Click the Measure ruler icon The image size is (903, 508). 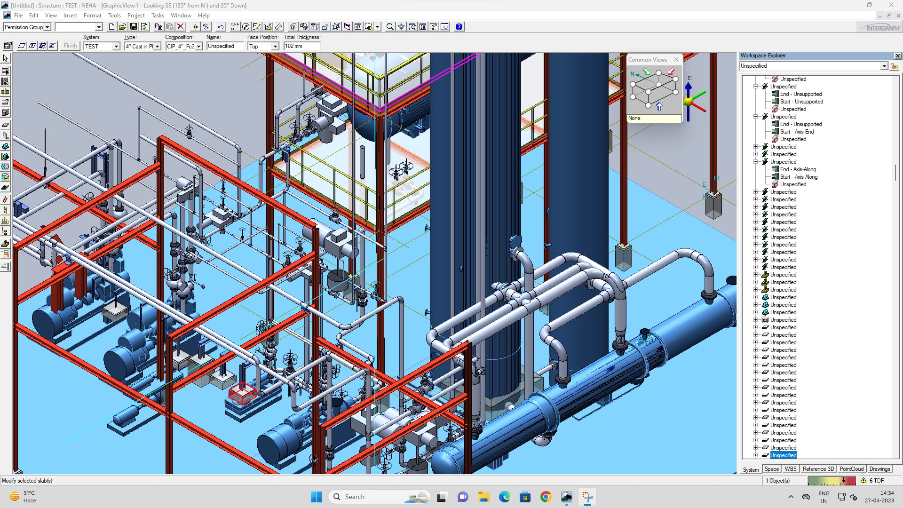point(279,27)
